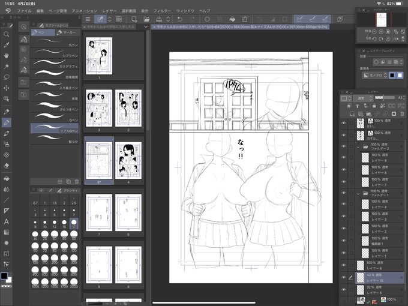Screen dimensions: 408x306
Task: Select the Zoom magnifier tool
Action: point(7,34)
